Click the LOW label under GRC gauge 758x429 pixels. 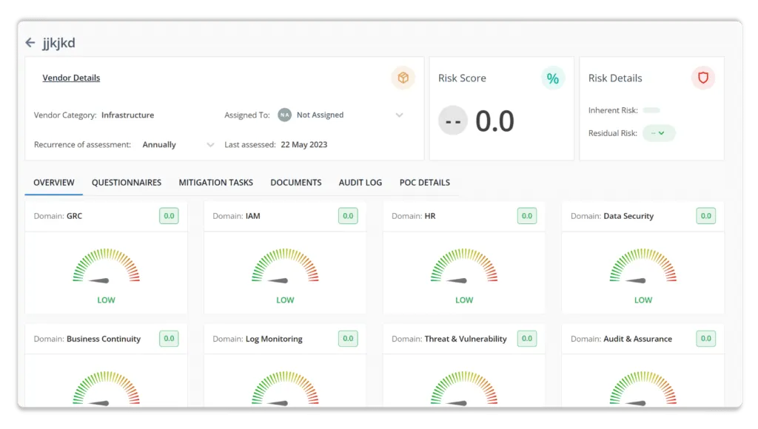pyautogui.click(x=107, y=300)
